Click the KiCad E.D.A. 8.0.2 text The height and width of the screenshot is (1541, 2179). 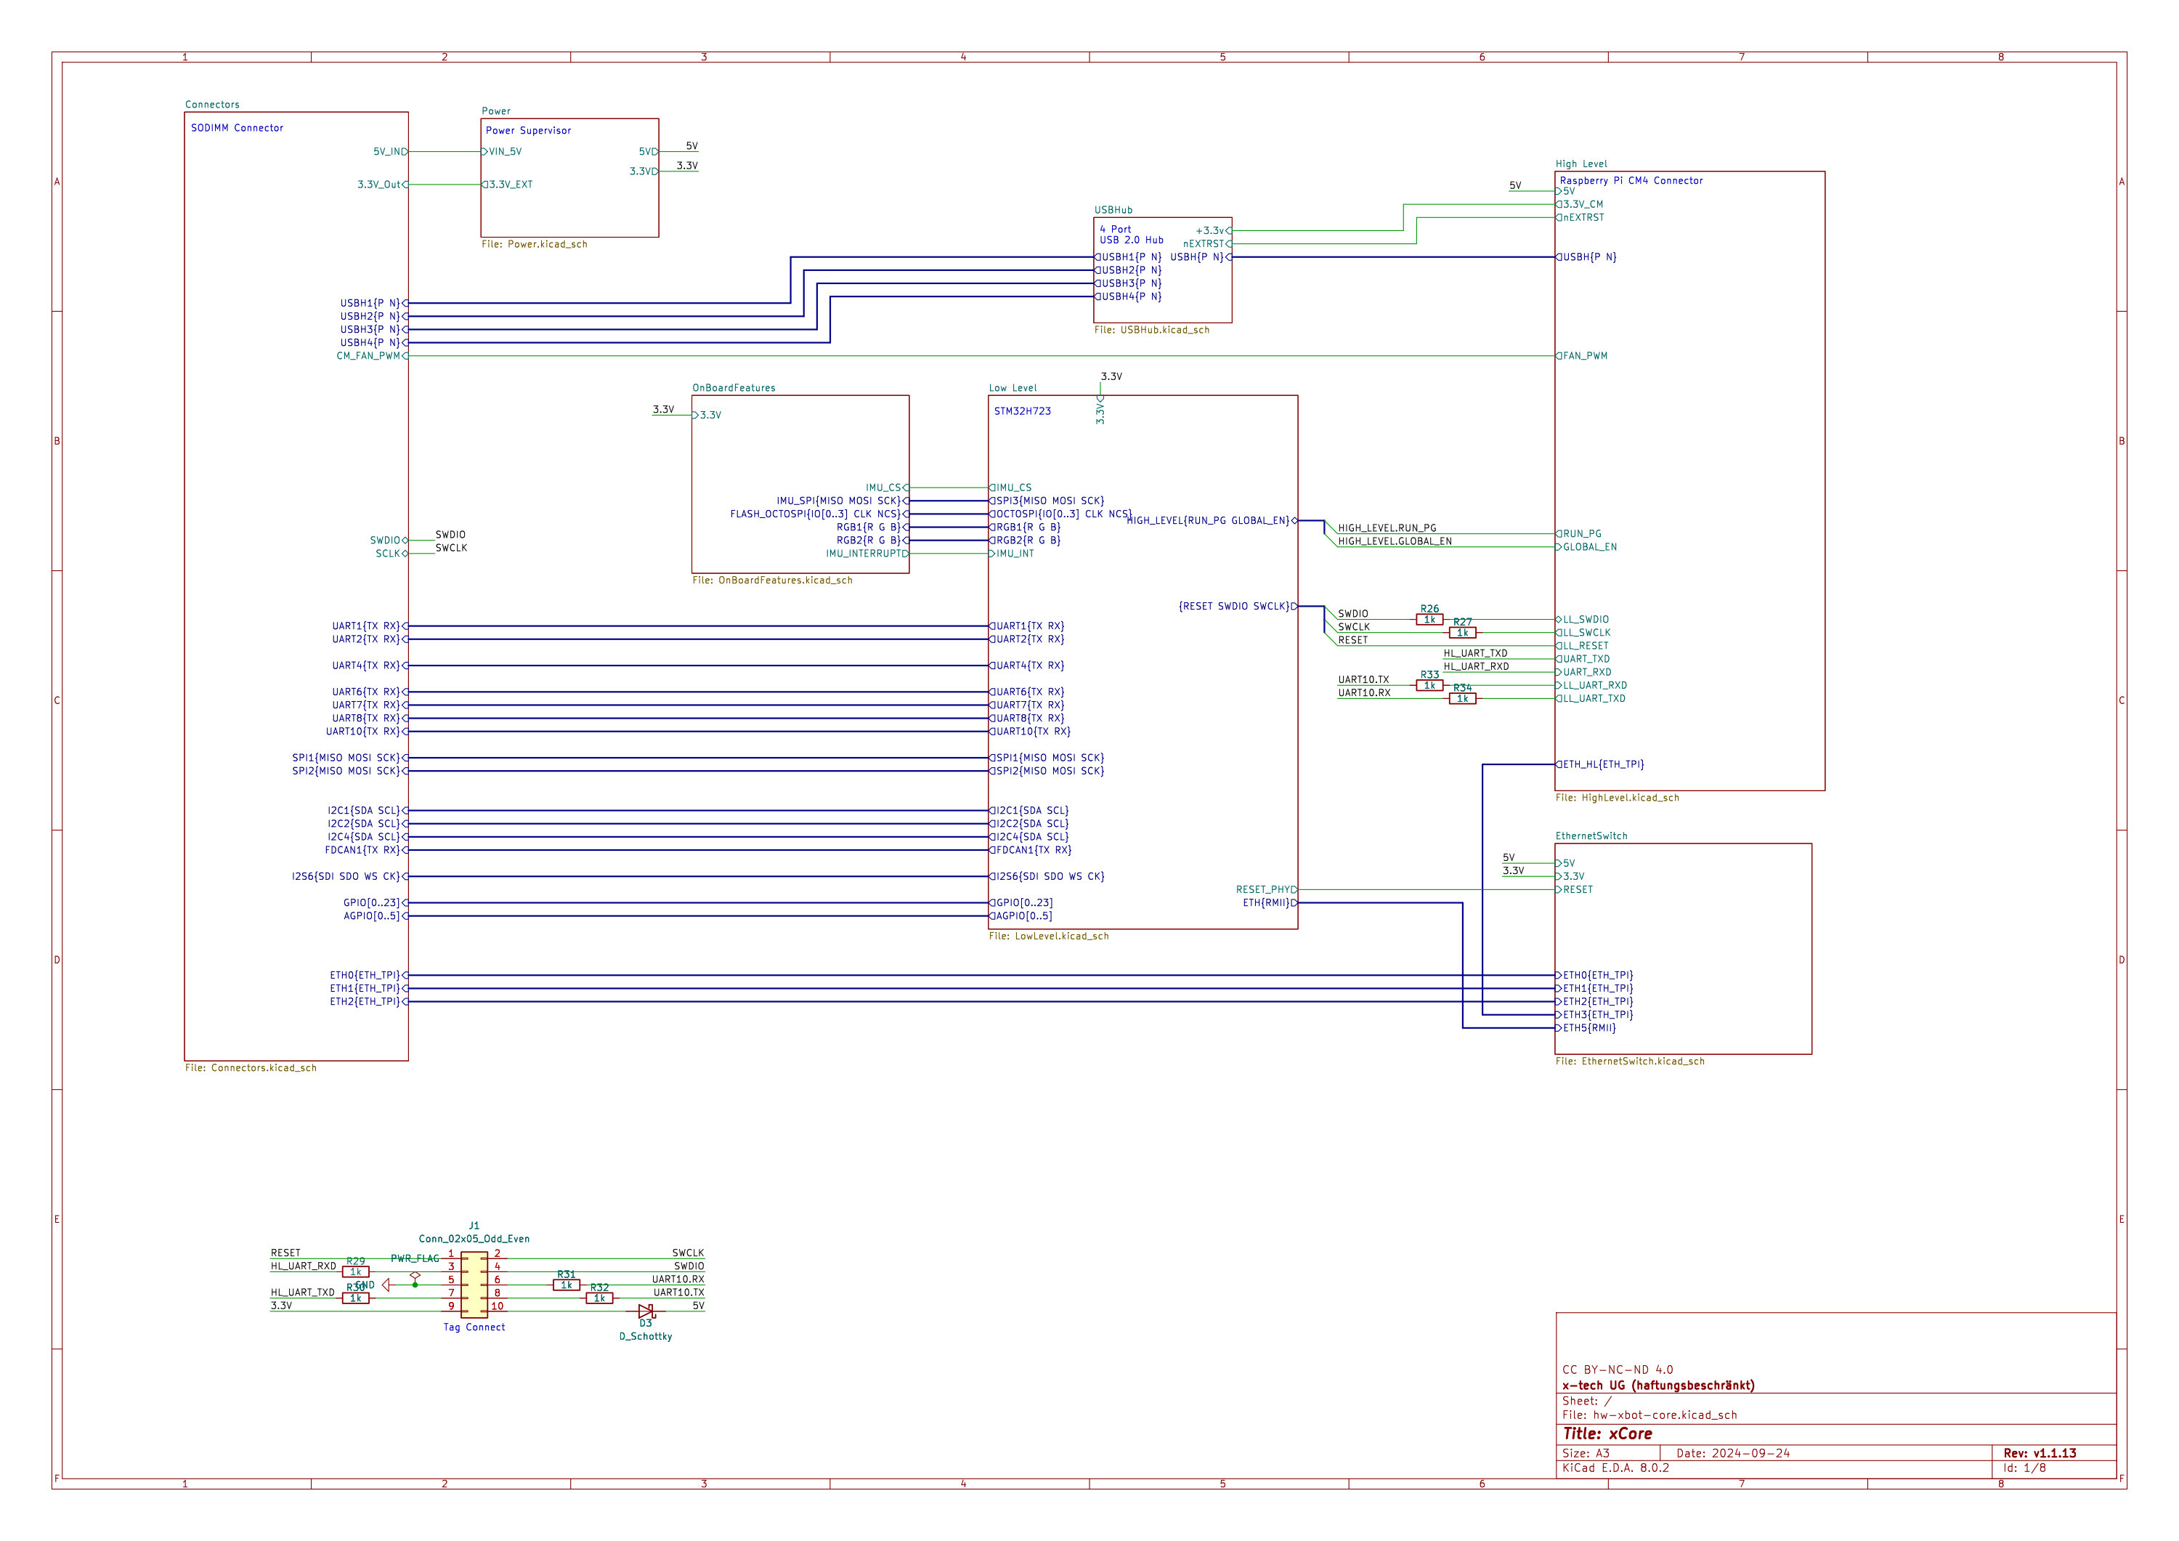(x=1615, y=1468)
